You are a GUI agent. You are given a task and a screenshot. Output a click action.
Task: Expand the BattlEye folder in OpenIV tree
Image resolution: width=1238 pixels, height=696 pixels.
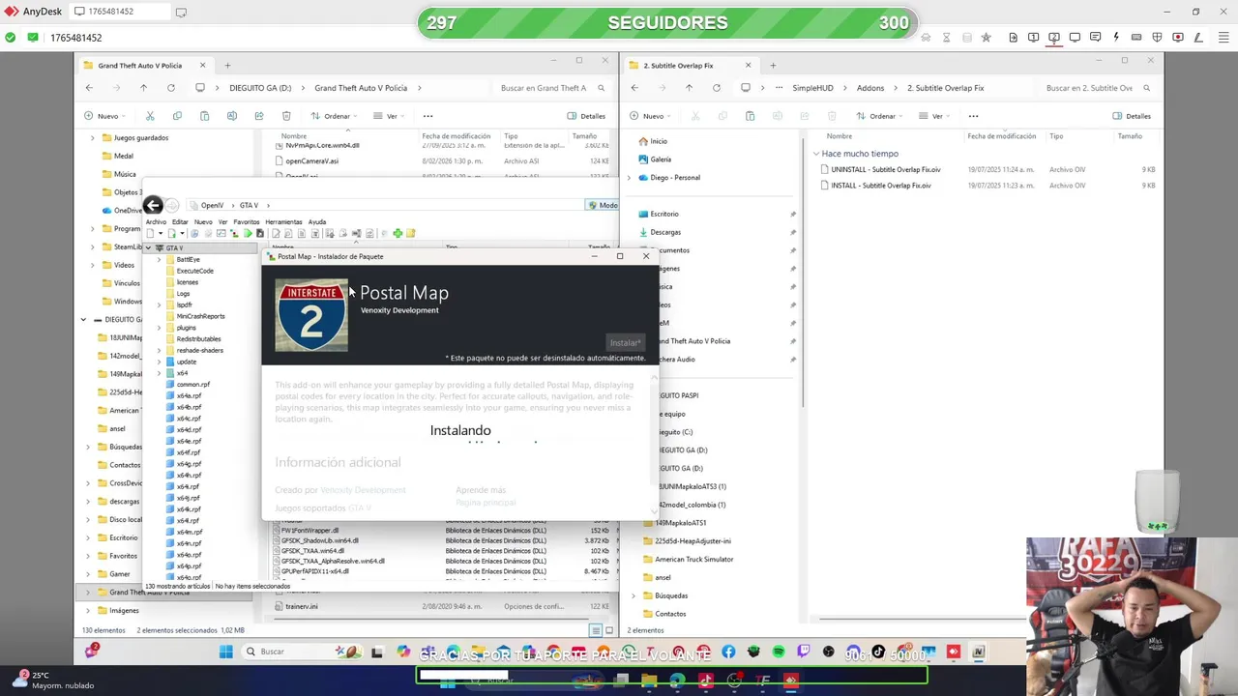click(160, 260)
